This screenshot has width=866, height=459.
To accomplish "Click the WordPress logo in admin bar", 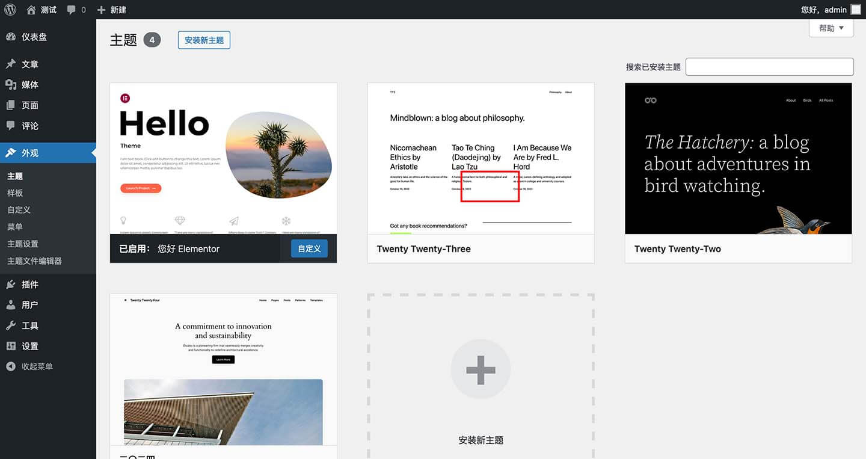I will point(10,10).
